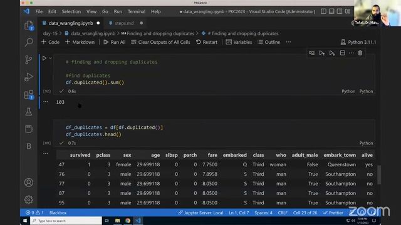The height and width of the screenshot is (225, 401).
Task: Open the Run menu
Action: click(118, 11)
